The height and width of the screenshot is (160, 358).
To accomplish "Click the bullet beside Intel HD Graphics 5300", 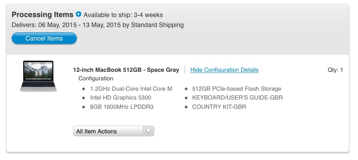I will coord(84,98).
